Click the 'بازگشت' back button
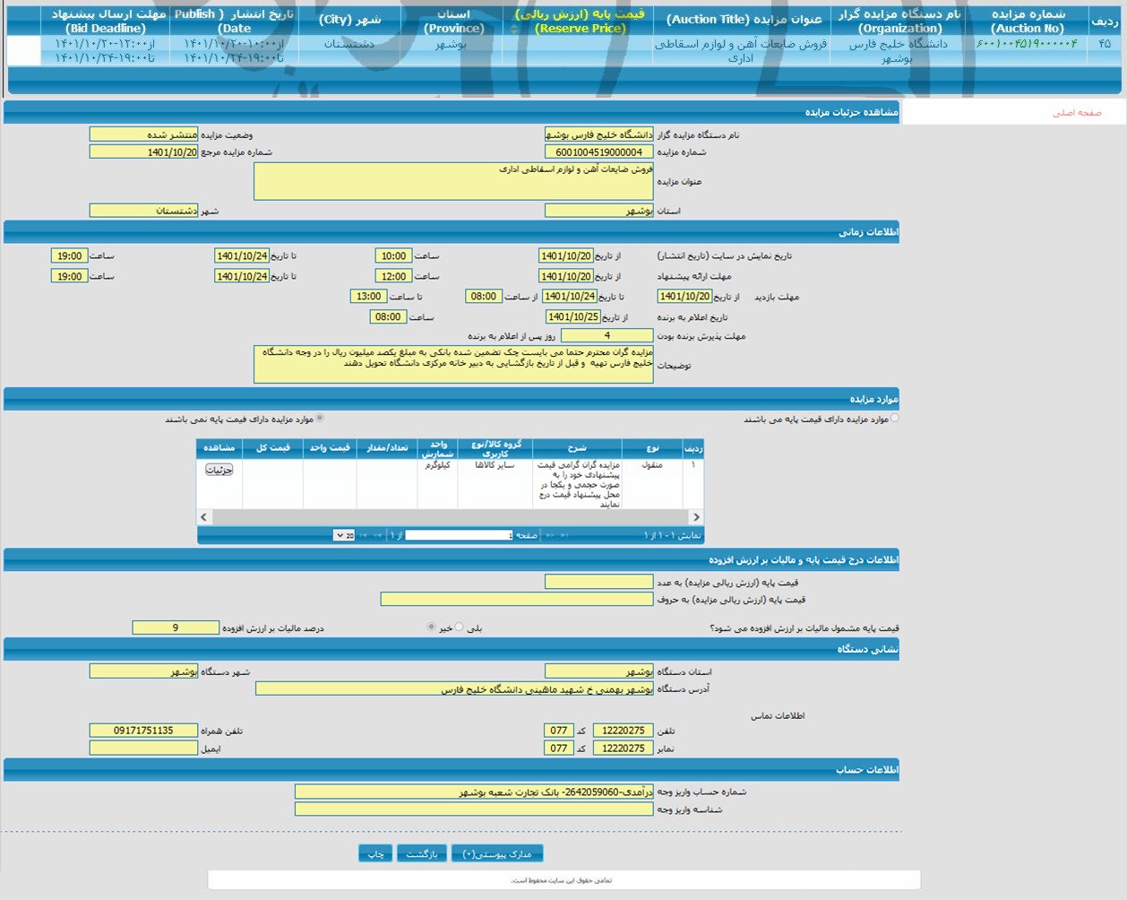1127x900 pixels. 421,853
